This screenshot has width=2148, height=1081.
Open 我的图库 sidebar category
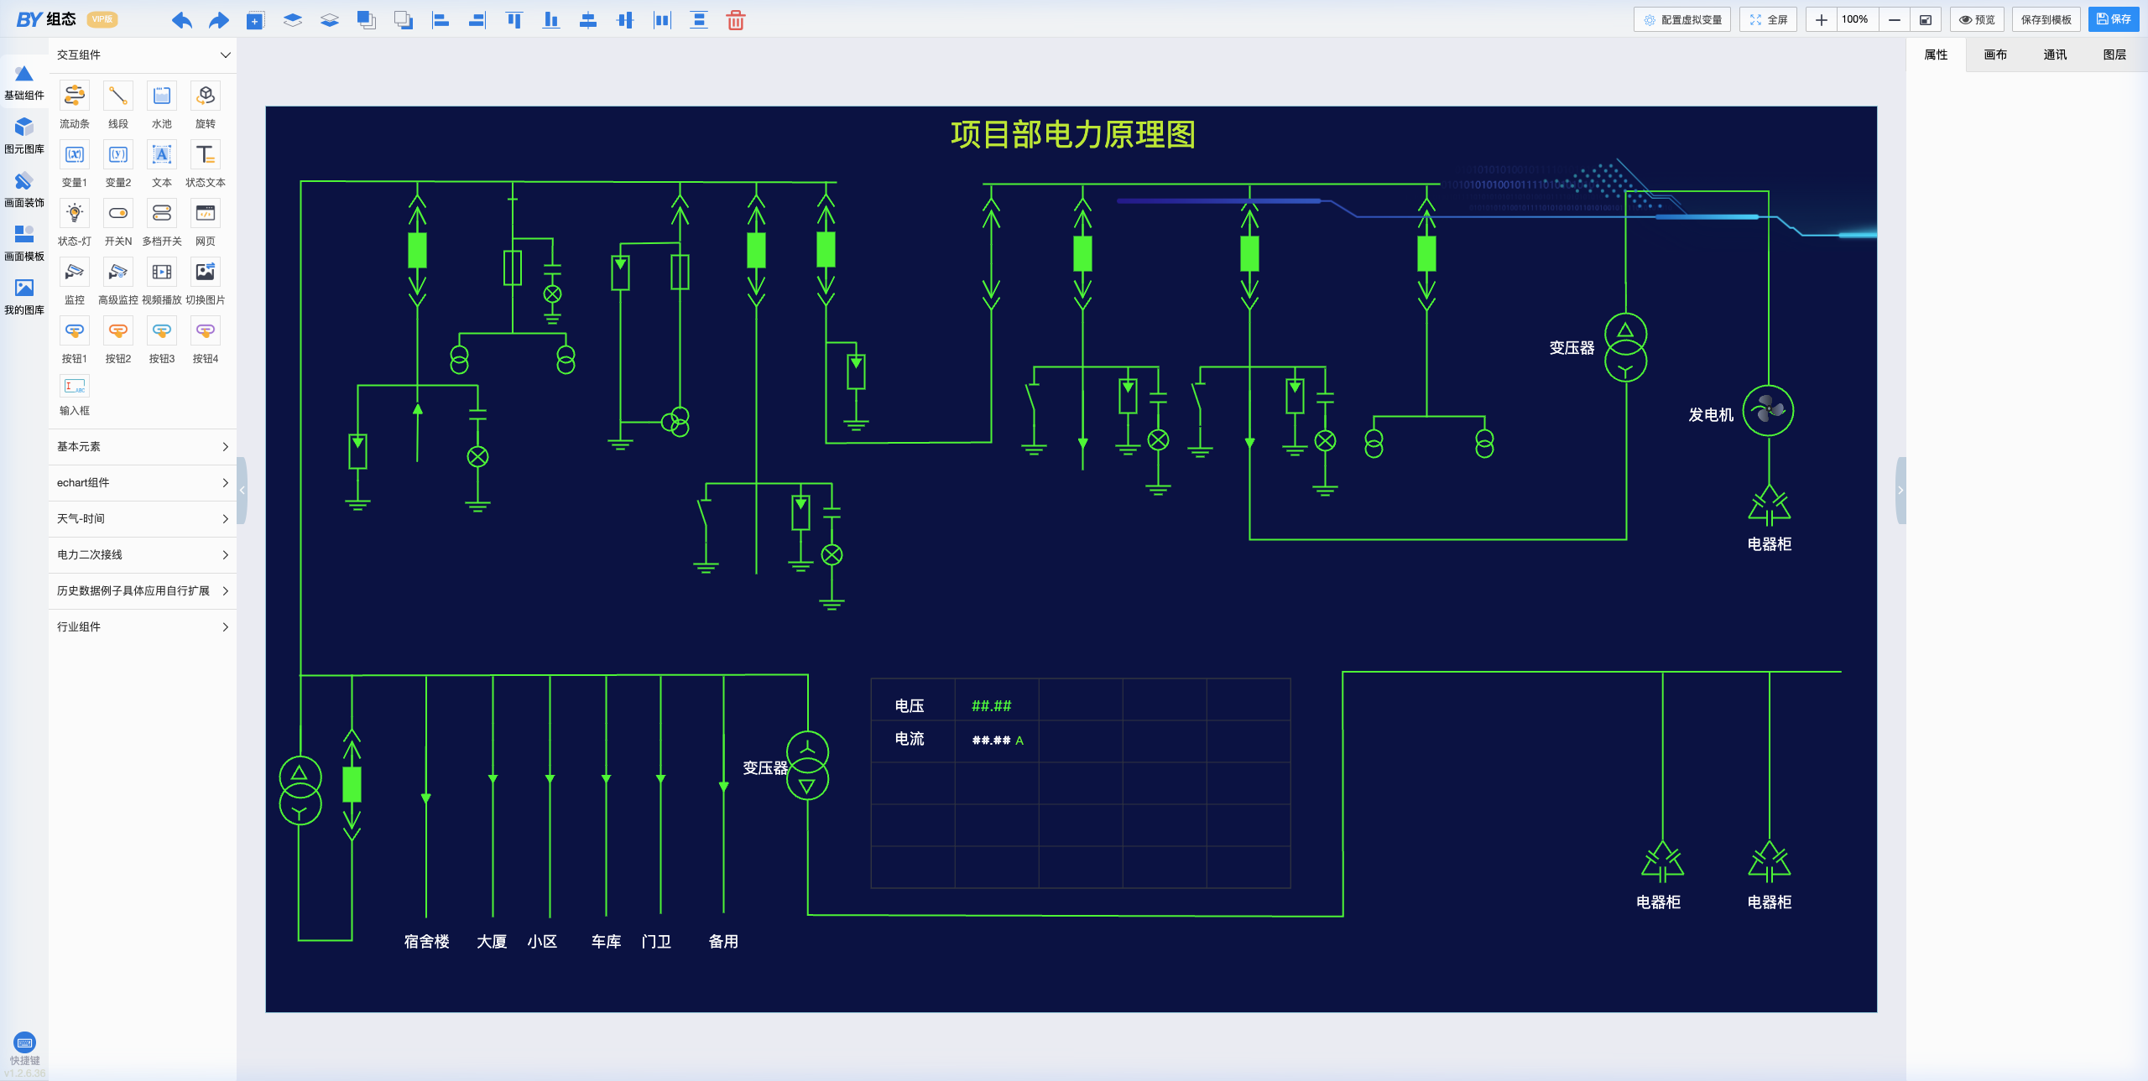tap(24, 297)
